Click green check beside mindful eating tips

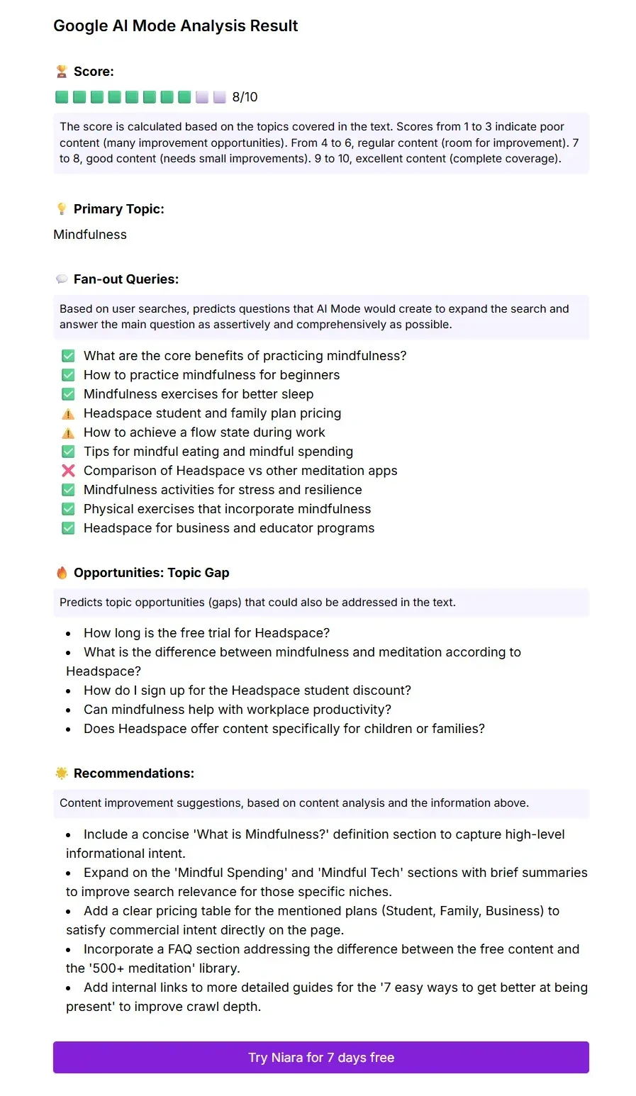[68, 452]
